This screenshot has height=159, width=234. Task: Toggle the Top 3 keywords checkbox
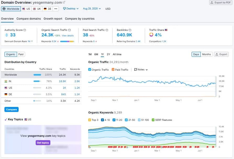[x=90, y=120]
